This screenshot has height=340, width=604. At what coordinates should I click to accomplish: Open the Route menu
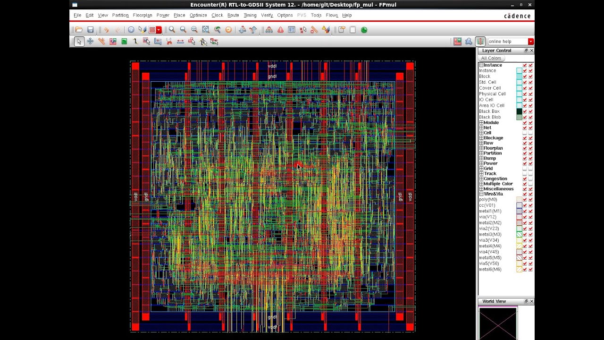click(233, 15)
